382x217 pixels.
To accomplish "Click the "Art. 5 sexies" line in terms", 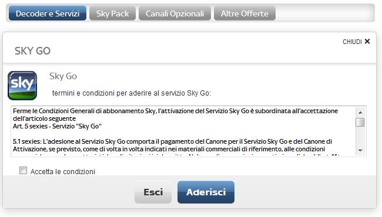I will tap(57, 126).
